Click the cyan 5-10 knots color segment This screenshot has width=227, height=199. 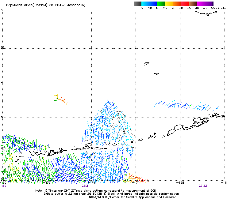click(145, 4)
